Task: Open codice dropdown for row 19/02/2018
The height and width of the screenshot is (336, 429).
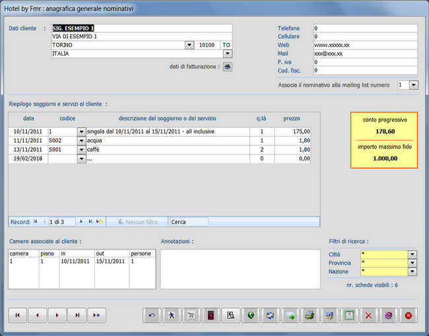Action: [x=81, y=158]
